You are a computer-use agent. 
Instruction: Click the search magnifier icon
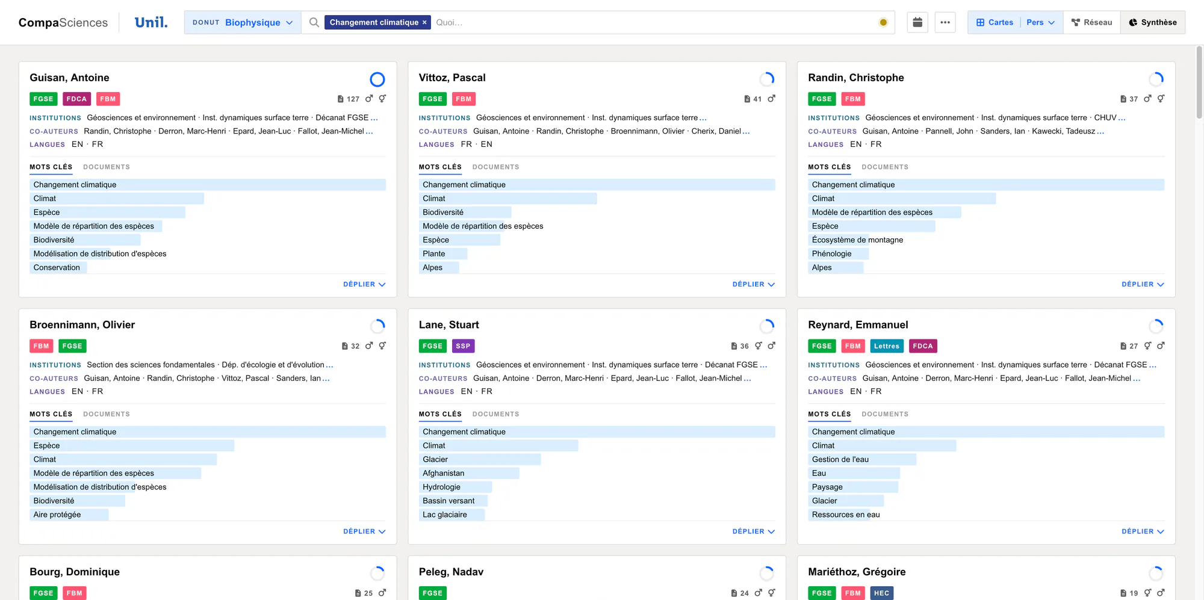314,22
